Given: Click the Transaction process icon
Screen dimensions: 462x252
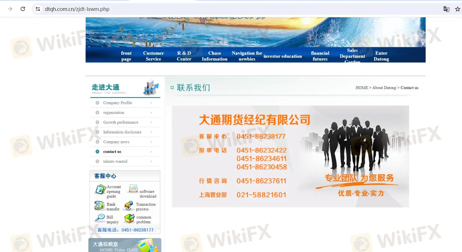Looking at the screenshot, I should tap(129, 206).
